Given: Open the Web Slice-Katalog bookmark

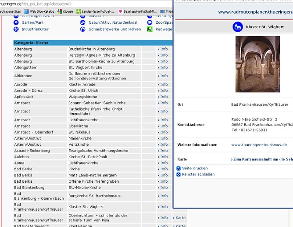Looking at the screenshot, I should pyautogui.click(x=42, y=11).
